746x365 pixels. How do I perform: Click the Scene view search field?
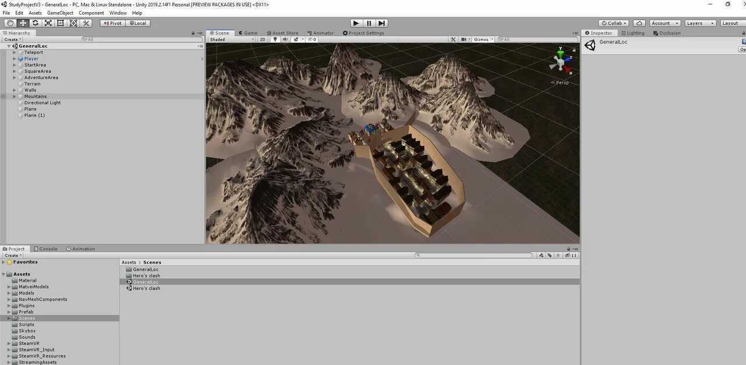(537, 40)
